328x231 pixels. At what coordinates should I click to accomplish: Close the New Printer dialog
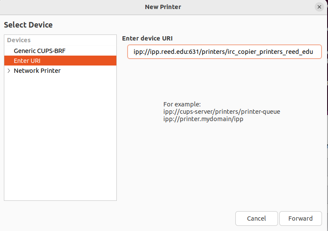point(319,7)
